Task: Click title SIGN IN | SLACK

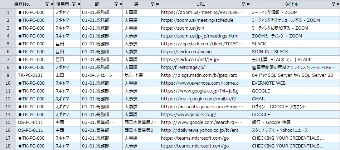Action: point(270,52)
